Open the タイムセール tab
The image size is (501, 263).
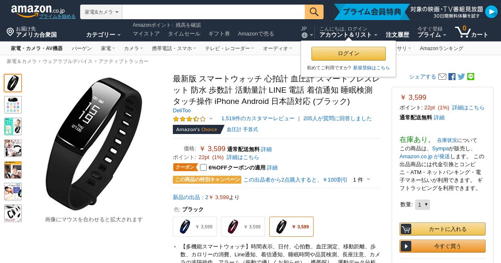(184, 34)
